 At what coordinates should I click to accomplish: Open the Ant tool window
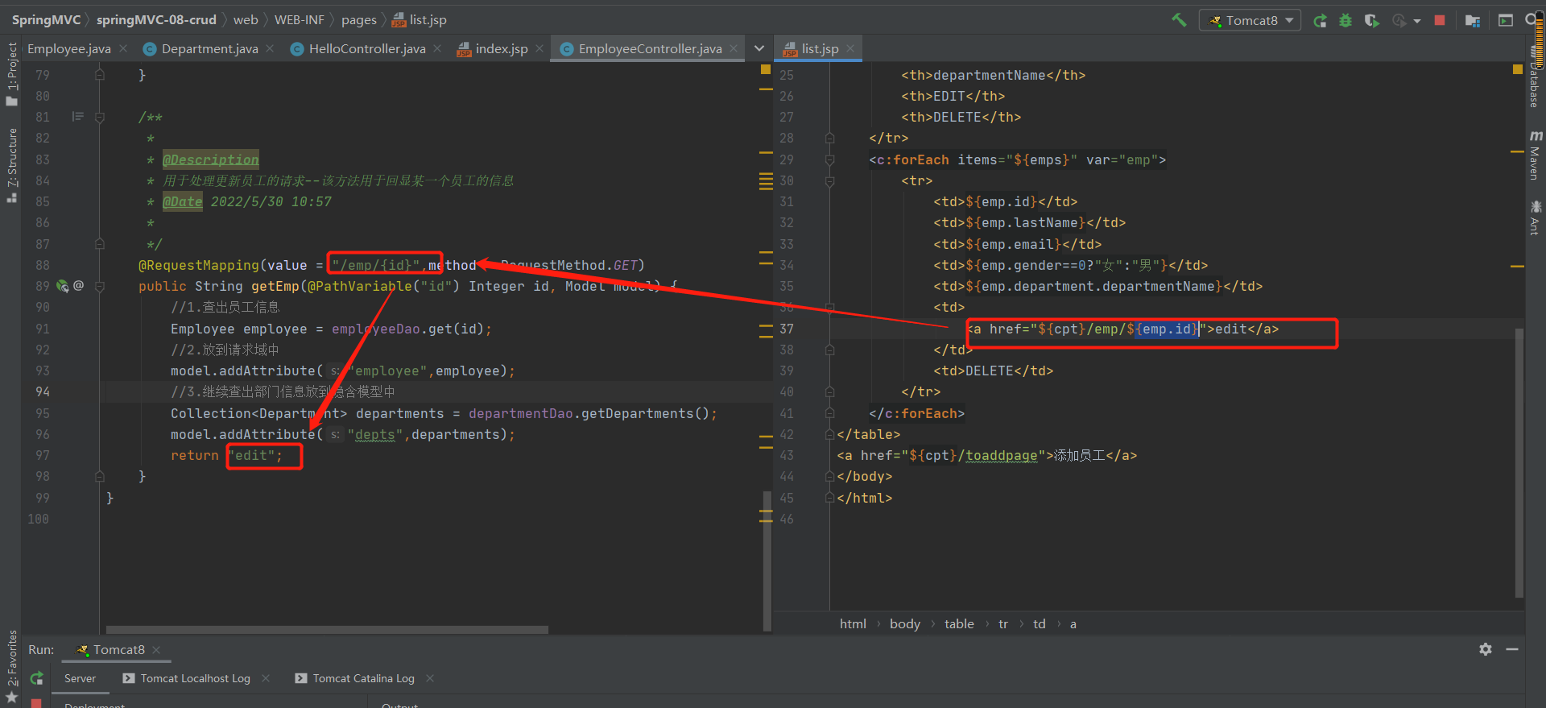(1535, 217)
